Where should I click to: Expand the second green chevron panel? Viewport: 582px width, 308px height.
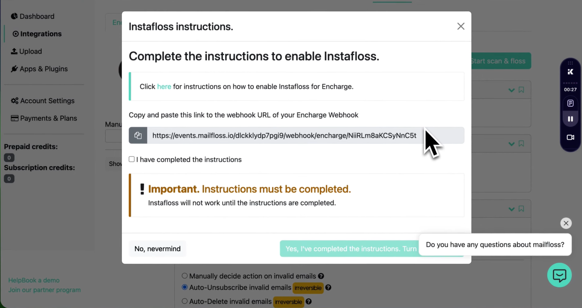511,144
